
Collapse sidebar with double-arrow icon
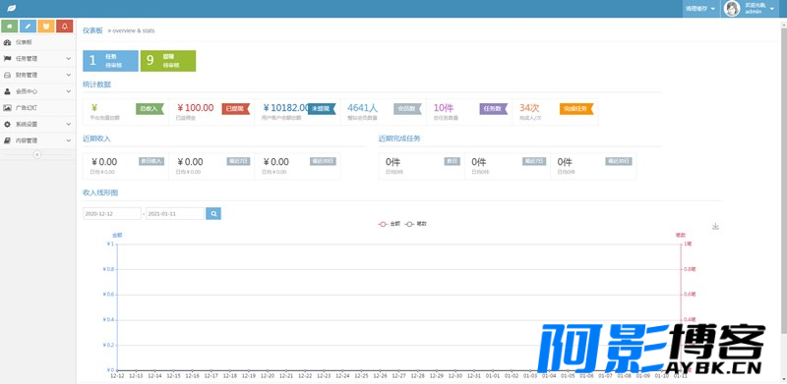point(36,155)
